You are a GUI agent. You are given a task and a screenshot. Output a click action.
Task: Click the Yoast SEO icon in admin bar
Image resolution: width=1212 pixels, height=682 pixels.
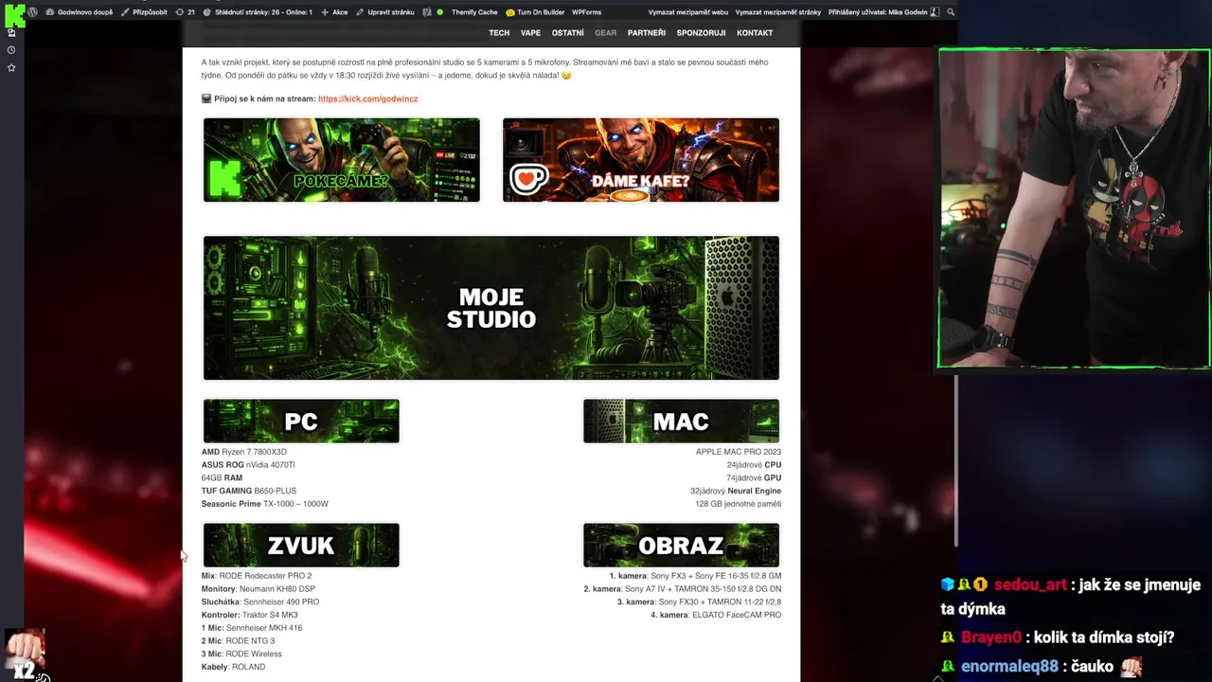pyautogui.click(x=427, y=12)
